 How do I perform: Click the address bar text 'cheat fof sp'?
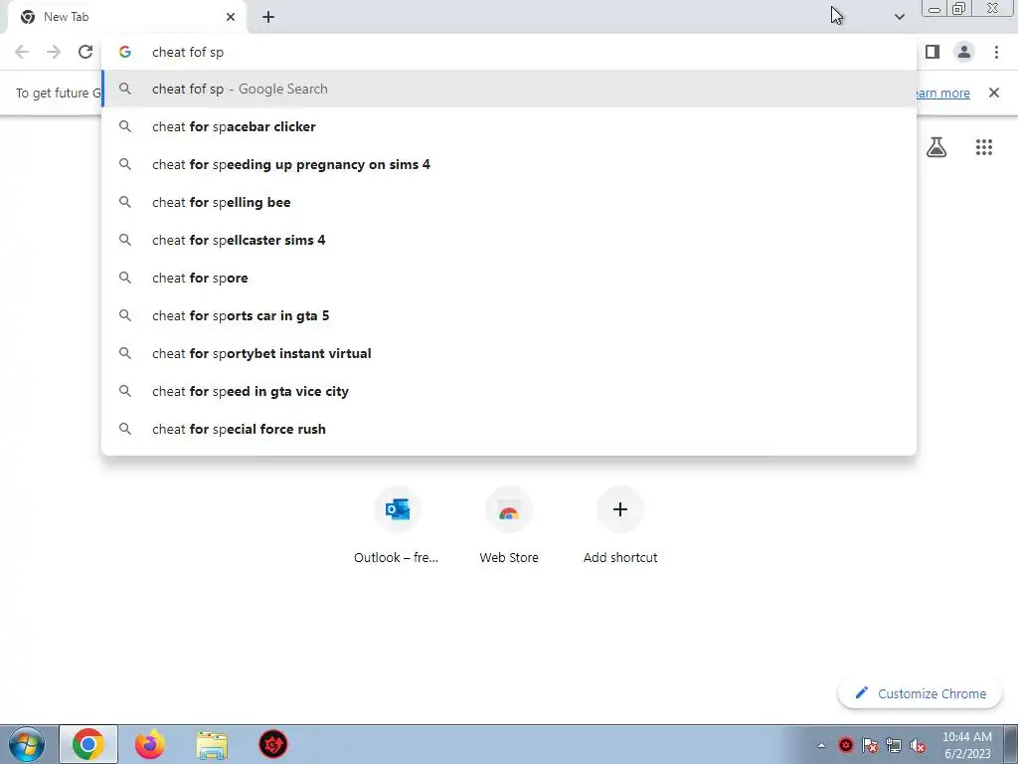(x=188, y=52)
